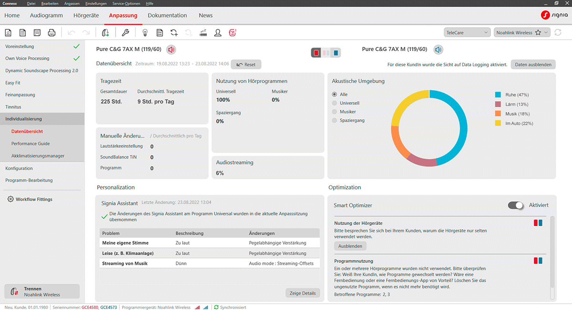
Task: Open the hearing aid first-fit icon with green arrow
Action: pos(105,32)
